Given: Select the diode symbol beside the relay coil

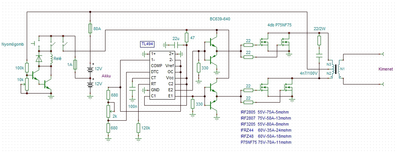Looking at the screenshot, I should click(x=39, y=58).
